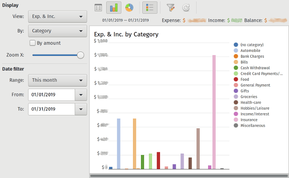Viewport: 289px width, 178px height.
Task: Click the To date field 01/31/2019
Action: [51, 109]
